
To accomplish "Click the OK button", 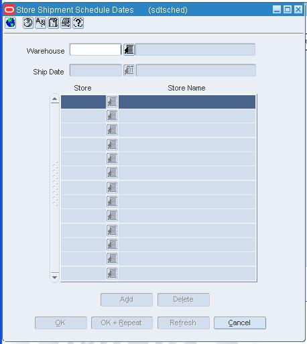I will coord(61,323).
